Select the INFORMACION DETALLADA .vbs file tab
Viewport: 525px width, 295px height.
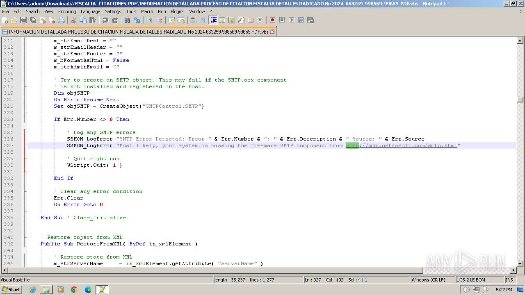[x=139, y=32]
